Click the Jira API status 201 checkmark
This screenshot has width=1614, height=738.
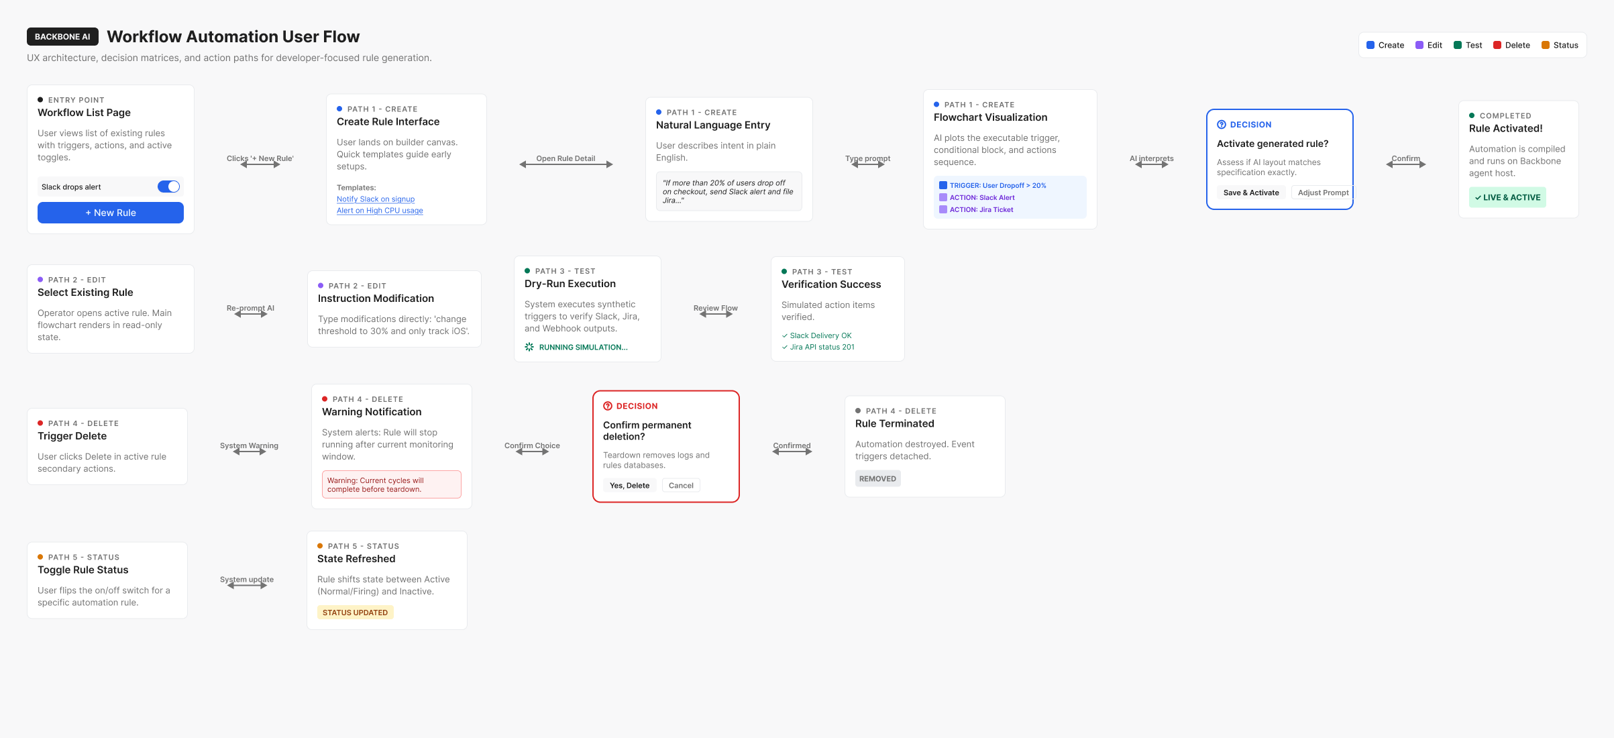pos(785,347)
